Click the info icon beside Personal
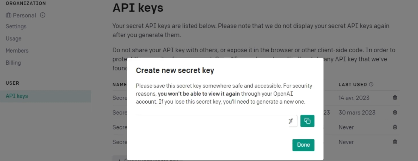The image size is (418, 161). click(x=43, y=15)
